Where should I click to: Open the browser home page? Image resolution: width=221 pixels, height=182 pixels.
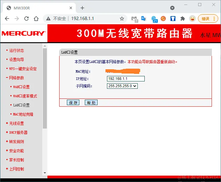pos(36,19)
